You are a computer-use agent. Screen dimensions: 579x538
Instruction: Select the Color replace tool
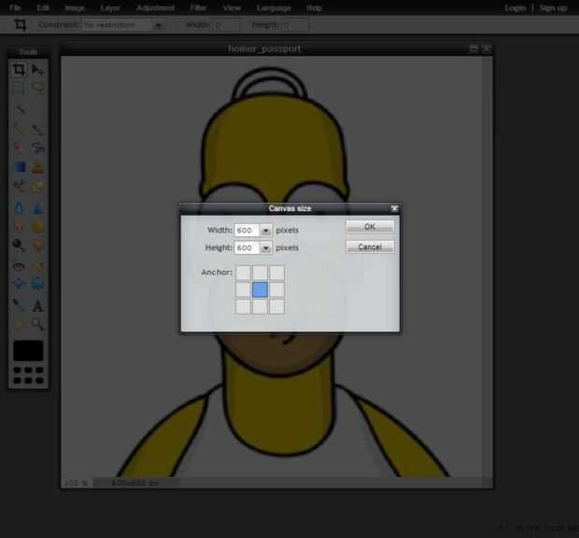coord(19,187)
